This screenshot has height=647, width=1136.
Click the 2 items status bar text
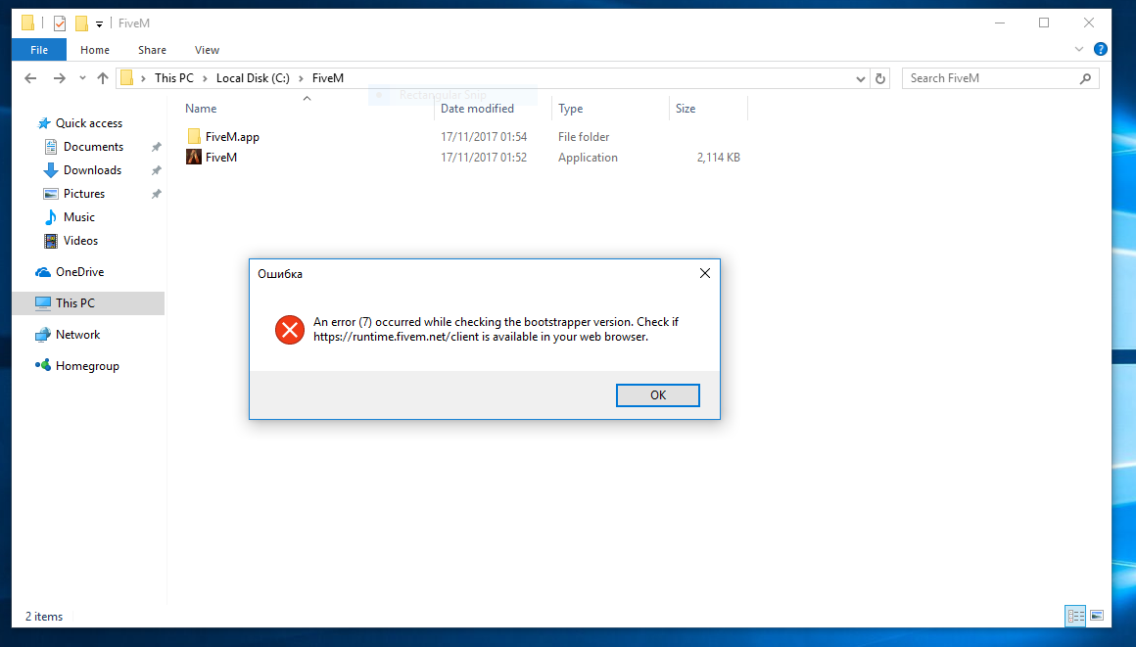(x=44, y=617)
